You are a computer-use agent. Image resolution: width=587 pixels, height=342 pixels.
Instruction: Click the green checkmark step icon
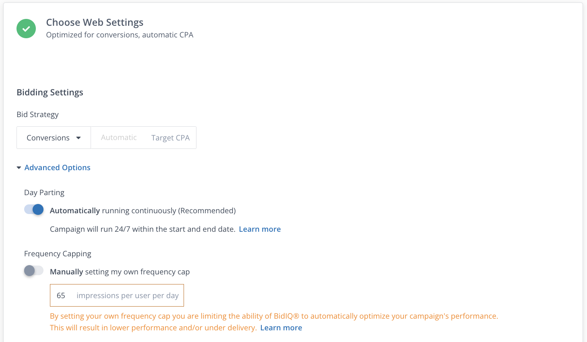(x=26, y=29)
